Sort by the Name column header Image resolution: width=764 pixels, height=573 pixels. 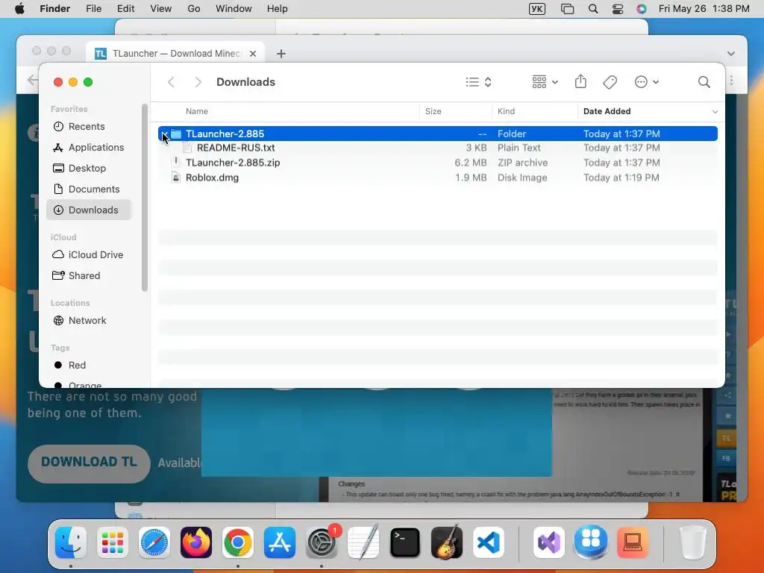point(197,111)
